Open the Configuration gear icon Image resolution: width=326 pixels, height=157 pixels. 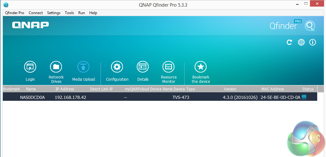tap(117, 67)
